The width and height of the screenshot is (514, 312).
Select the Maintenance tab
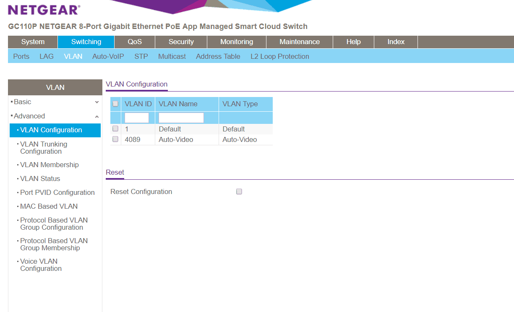[300, 42]
